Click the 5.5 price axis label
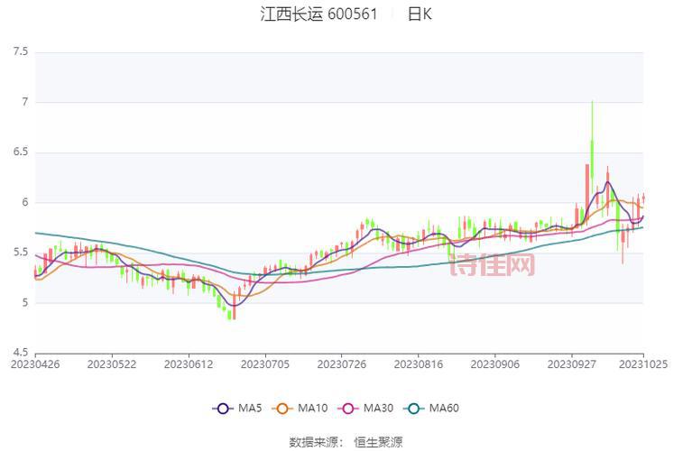 coord(21,253)
